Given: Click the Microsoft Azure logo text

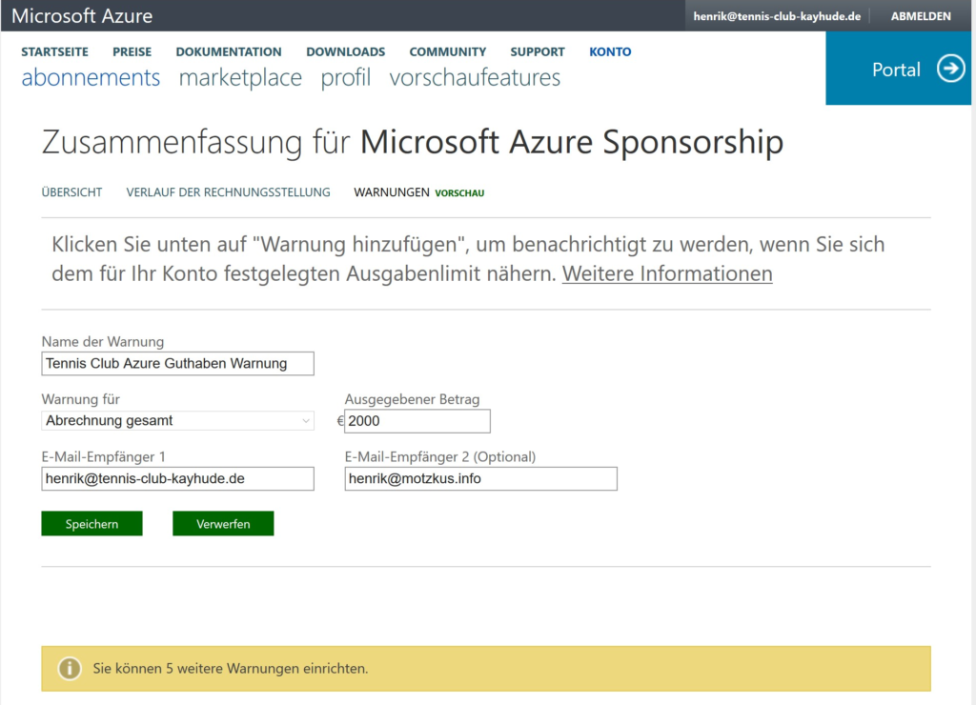Looking at the screenshot, I should pyautogui.click(x=82, y=16).
